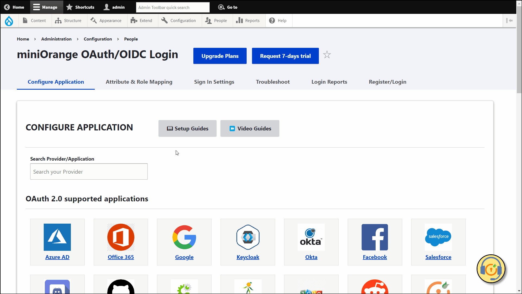Open the Drupal home icon
This screenshot has width=522, height=294.
pos(9,20)
